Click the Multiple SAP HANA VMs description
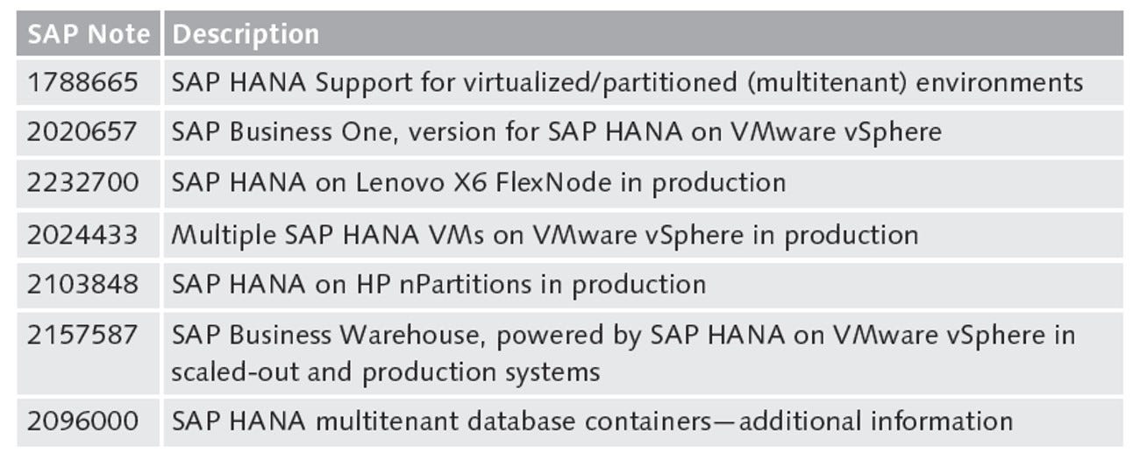This screenshot has height=453, width=1140. (545, 235)
